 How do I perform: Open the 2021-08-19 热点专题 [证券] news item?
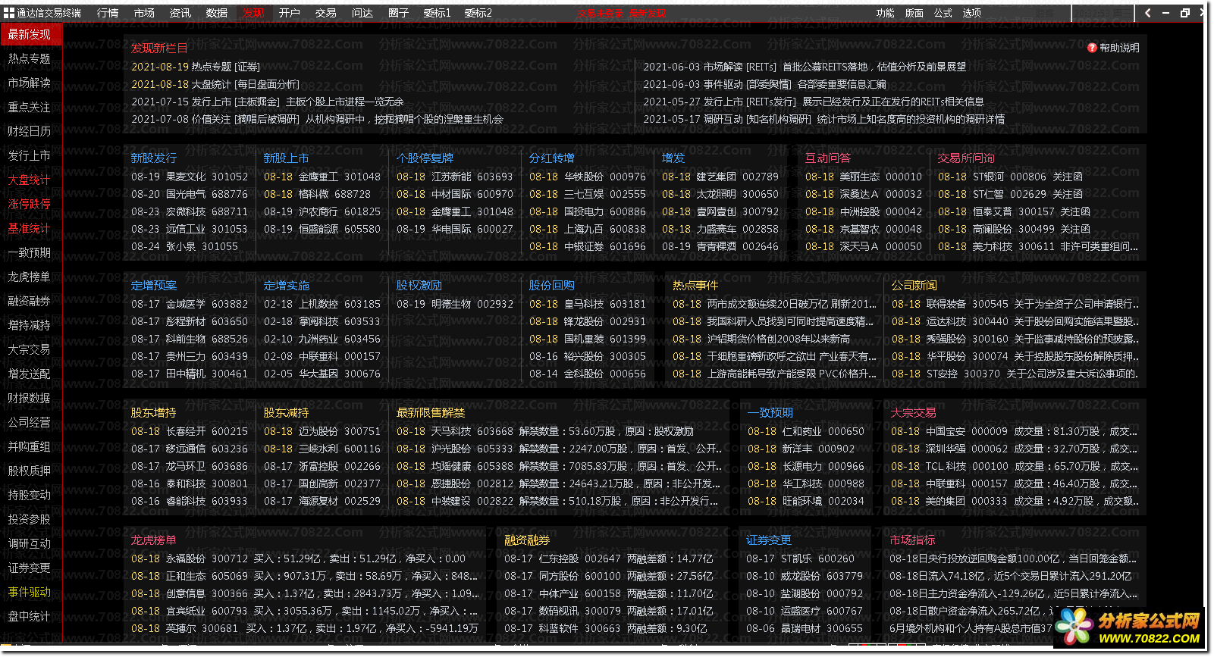pyautogui.click(x=196, y=67)
